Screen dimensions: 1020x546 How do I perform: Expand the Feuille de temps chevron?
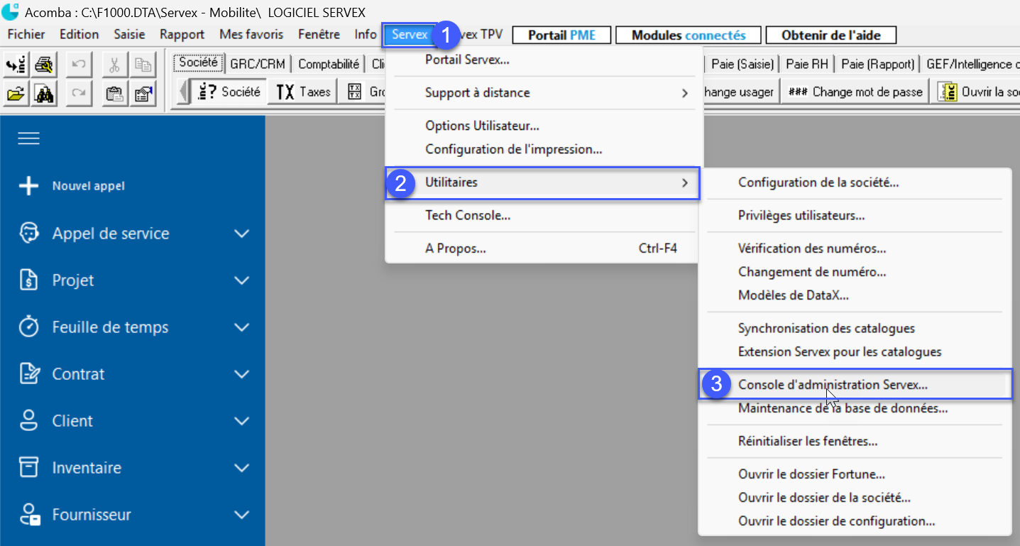click(x=241, y=327)
